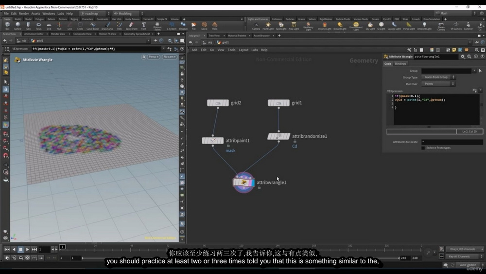
Task: Click the Attributes to Create input field
Action: tap(452, 142)
